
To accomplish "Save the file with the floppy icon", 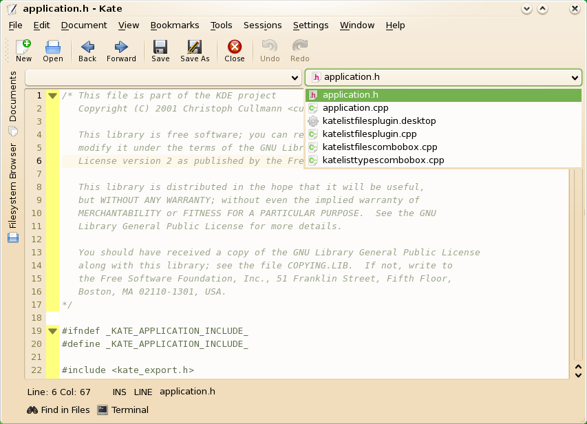I will pos(160,50).
